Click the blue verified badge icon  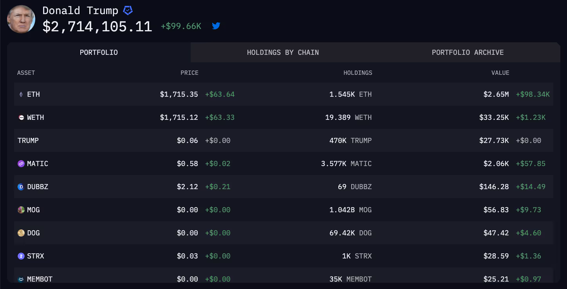(x=128, y=11)
